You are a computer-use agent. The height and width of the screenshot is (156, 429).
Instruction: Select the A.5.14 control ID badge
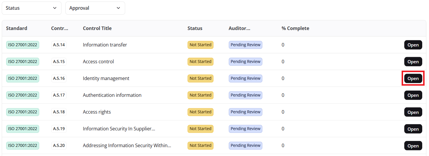59,45
